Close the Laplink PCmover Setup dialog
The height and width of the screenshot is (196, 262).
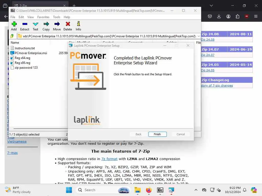188,45
